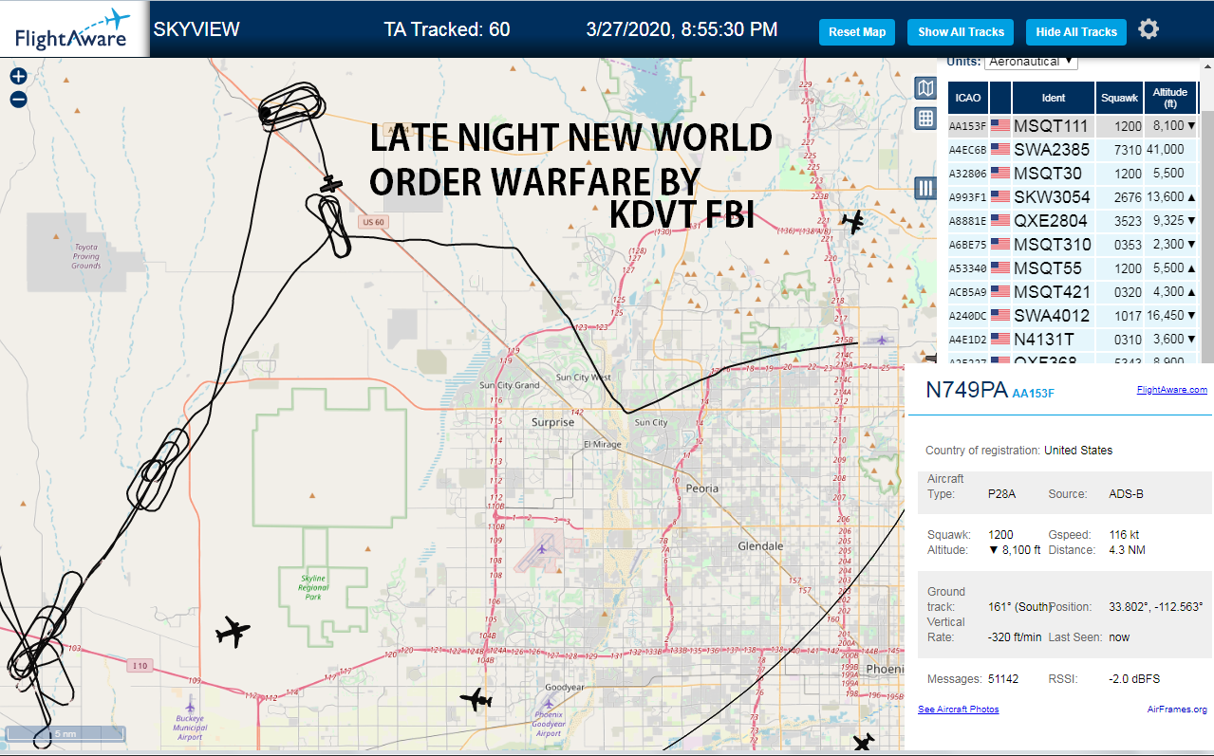Viewport: 1214px width, 756px height.
Task: Select the SWA2385 aircraft row
Action: point(1072,150)
